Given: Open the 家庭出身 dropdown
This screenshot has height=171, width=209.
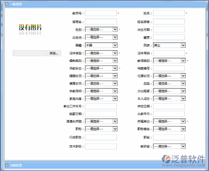Looking at the screenshot, I should [101, 99].
